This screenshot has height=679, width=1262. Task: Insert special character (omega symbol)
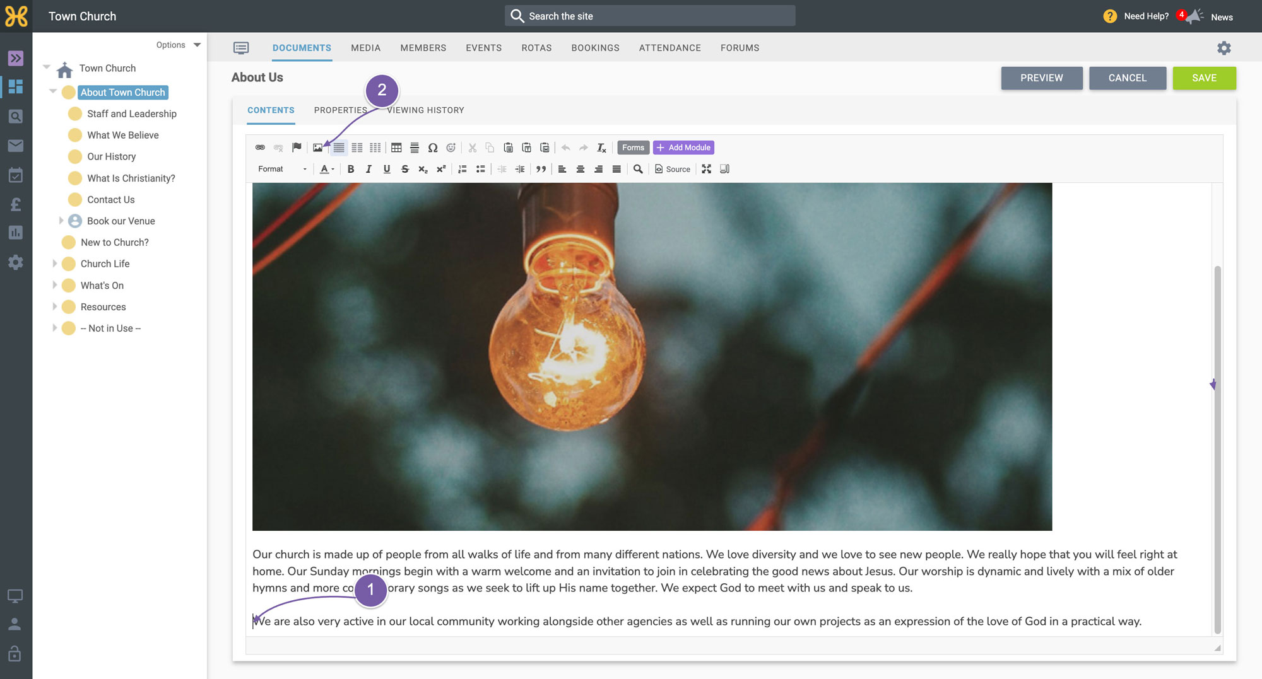click(x=433, y=148)
